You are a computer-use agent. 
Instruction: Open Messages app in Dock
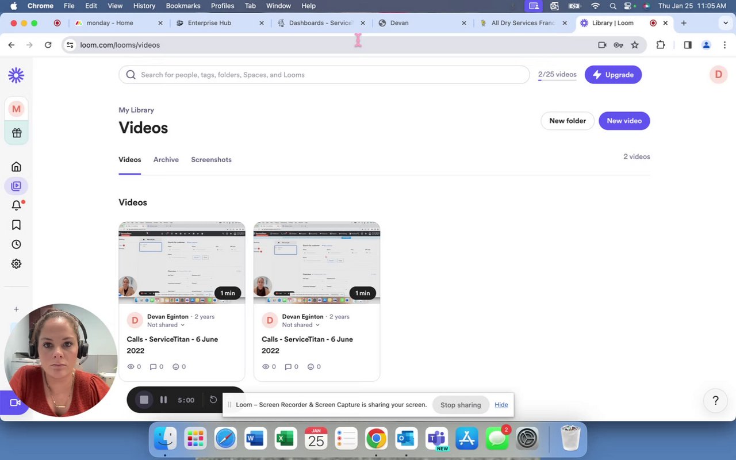pyautogui.click(x=497, y=439)
